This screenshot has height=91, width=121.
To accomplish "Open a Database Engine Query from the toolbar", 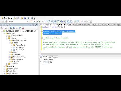I will pos(15,18).
